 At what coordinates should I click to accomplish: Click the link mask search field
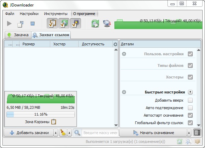pos(100,133)
